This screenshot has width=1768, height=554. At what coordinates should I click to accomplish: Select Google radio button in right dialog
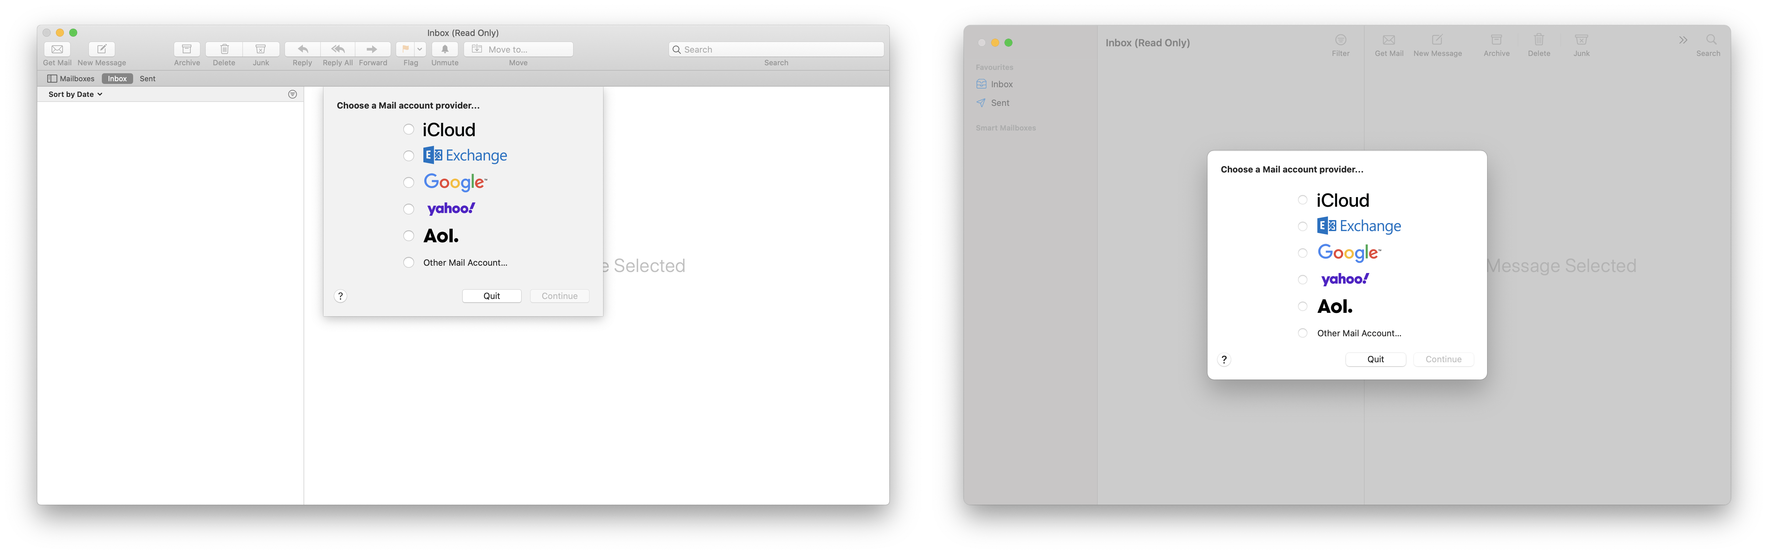[x=1302, y=253]
